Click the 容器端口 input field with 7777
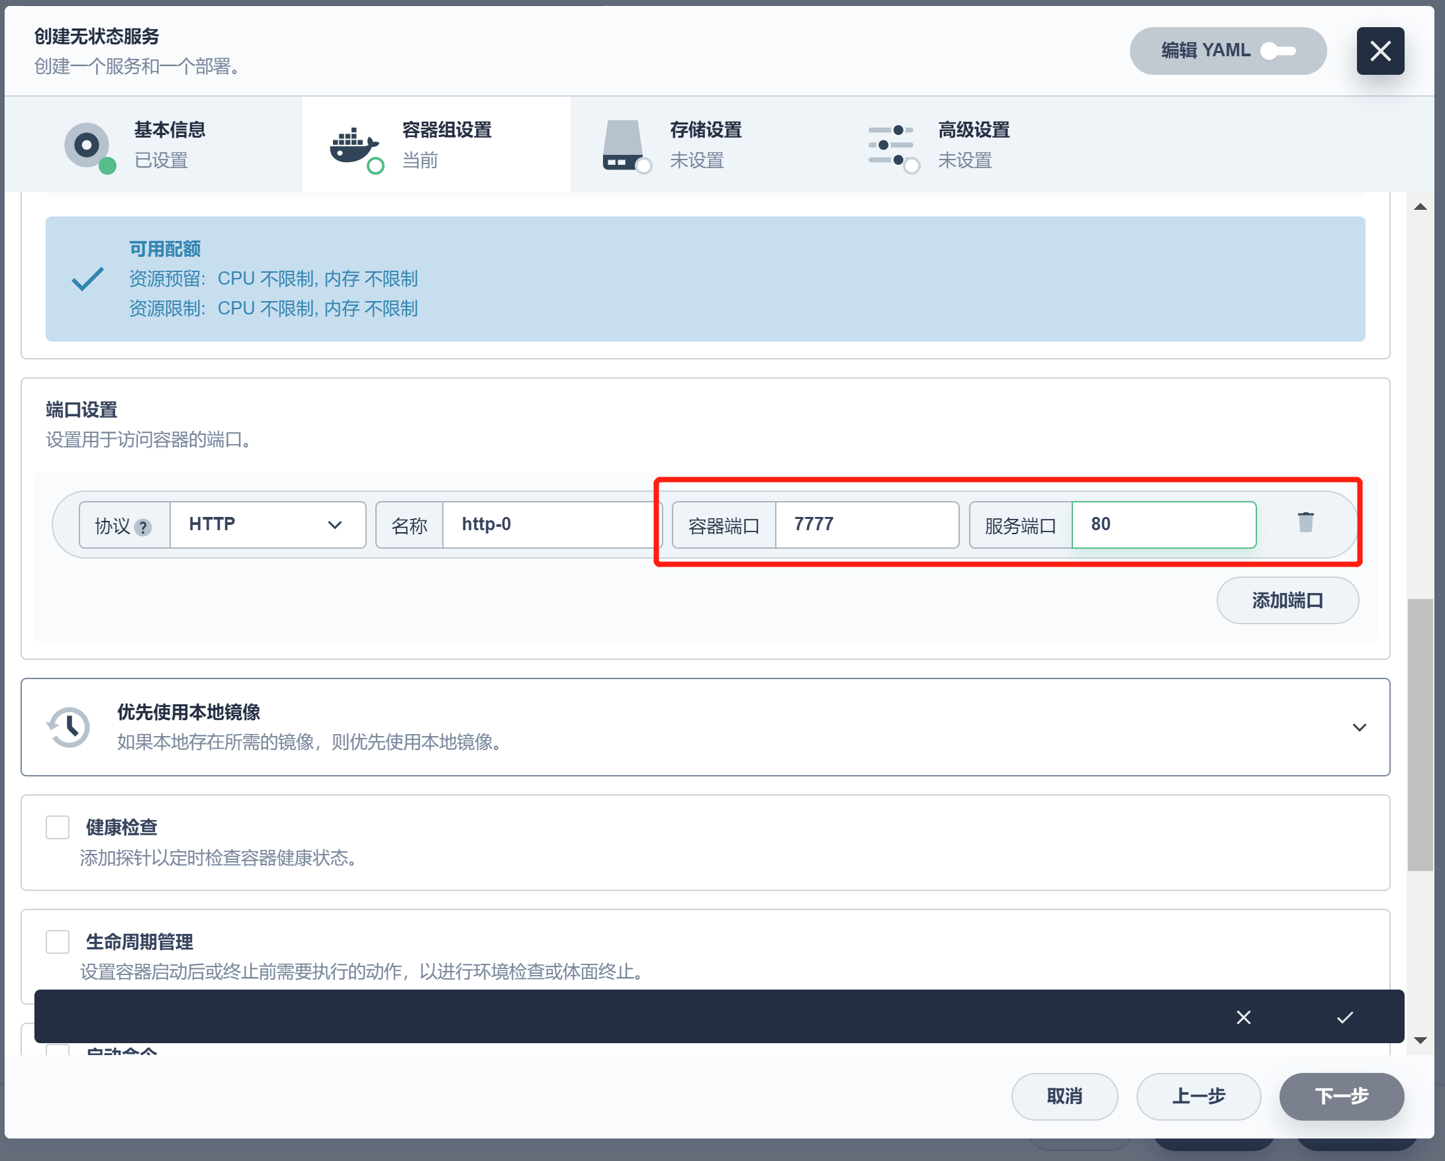This screenshot has width=1445, height=1161. pos(866,525)
